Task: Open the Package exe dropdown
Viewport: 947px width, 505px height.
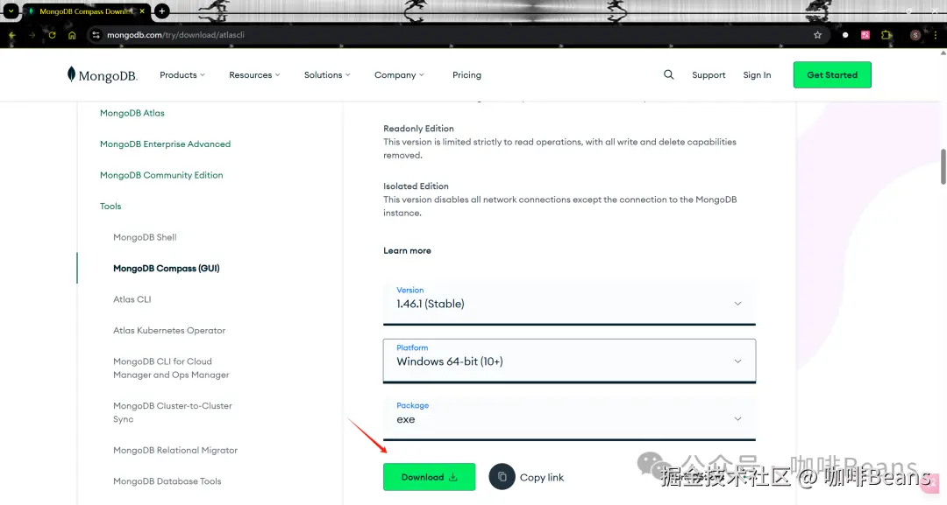Action: click(569, 418)
